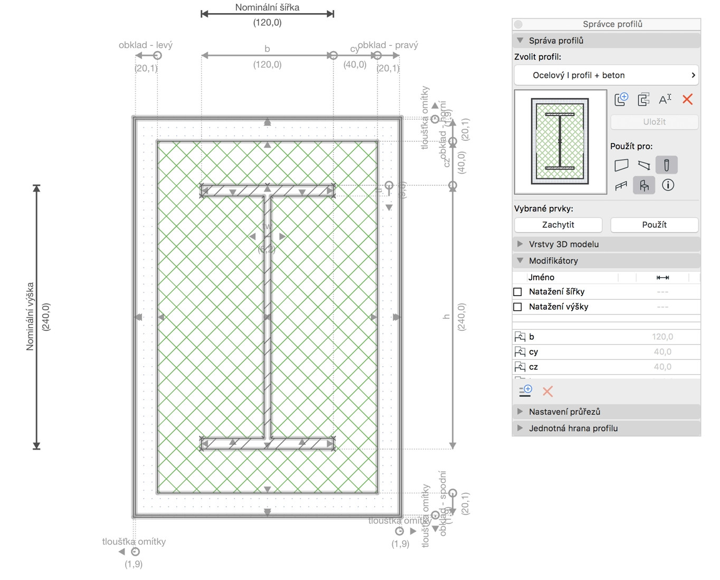Toggle the wall icon under Použít pro
720x580 pixels.
pos(621,165)
